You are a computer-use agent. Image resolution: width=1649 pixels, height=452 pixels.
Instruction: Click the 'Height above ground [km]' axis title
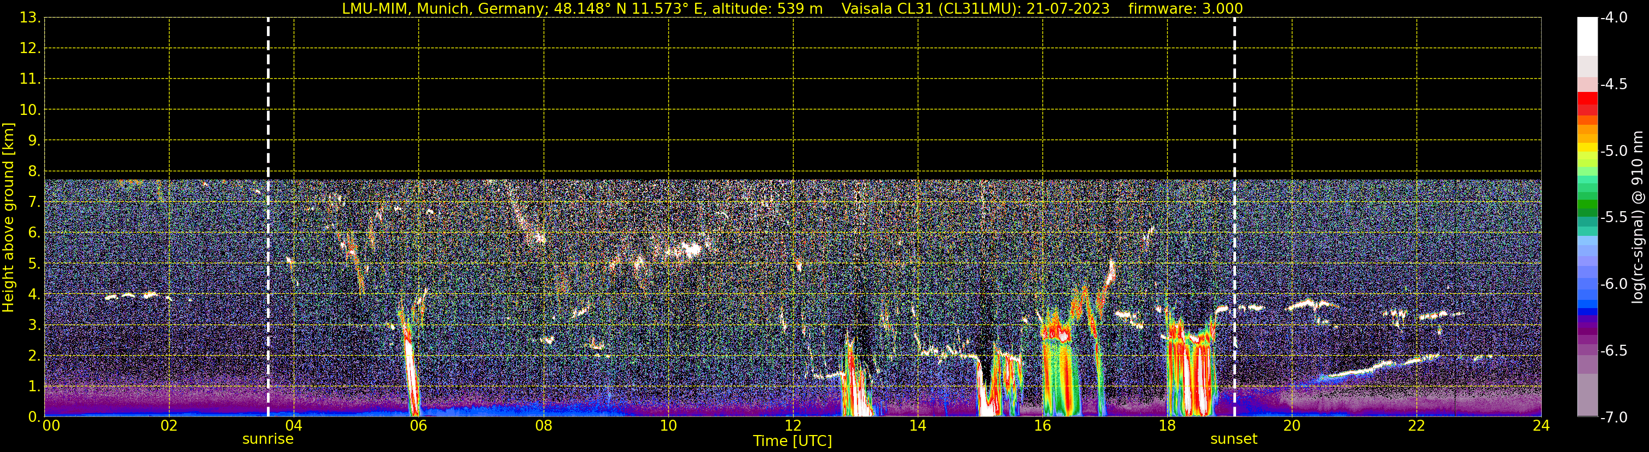point(8,217)
